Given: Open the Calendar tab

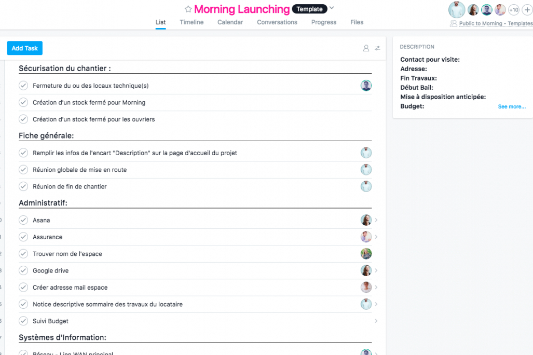Looking at the screenshot, I should pos(230,22).
